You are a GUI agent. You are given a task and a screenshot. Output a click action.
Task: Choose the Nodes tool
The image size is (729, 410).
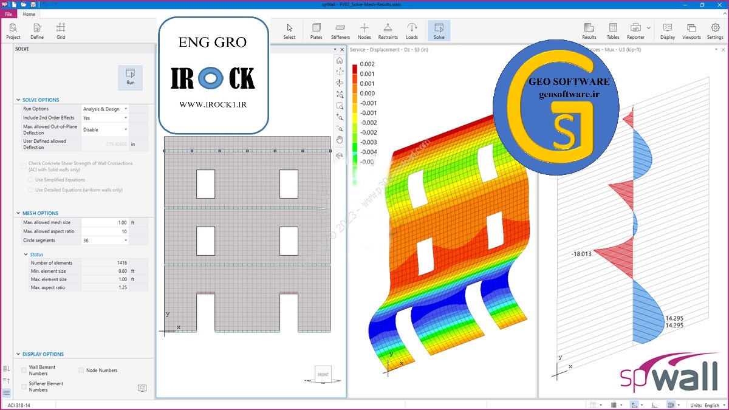pyautogui.click(x=364, y=31)
